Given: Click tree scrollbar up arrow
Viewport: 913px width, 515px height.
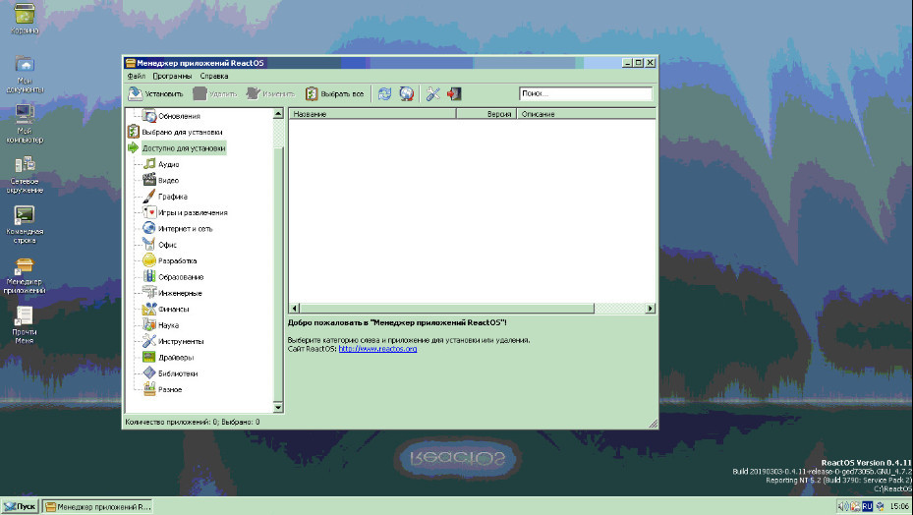Looking at the screenshot, I should 278,114.
